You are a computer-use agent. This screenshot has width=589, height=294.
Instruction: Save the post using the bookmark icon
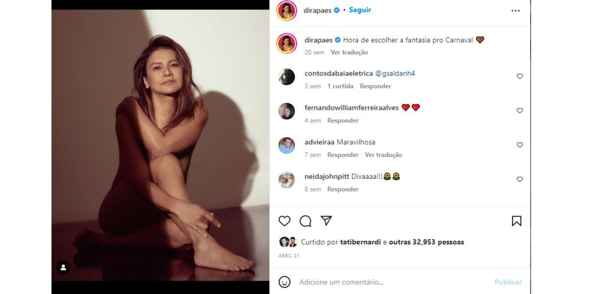coord(518,221)
